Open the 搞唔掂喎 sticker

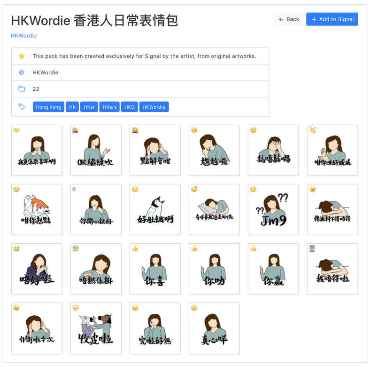(x=273, y=151)
